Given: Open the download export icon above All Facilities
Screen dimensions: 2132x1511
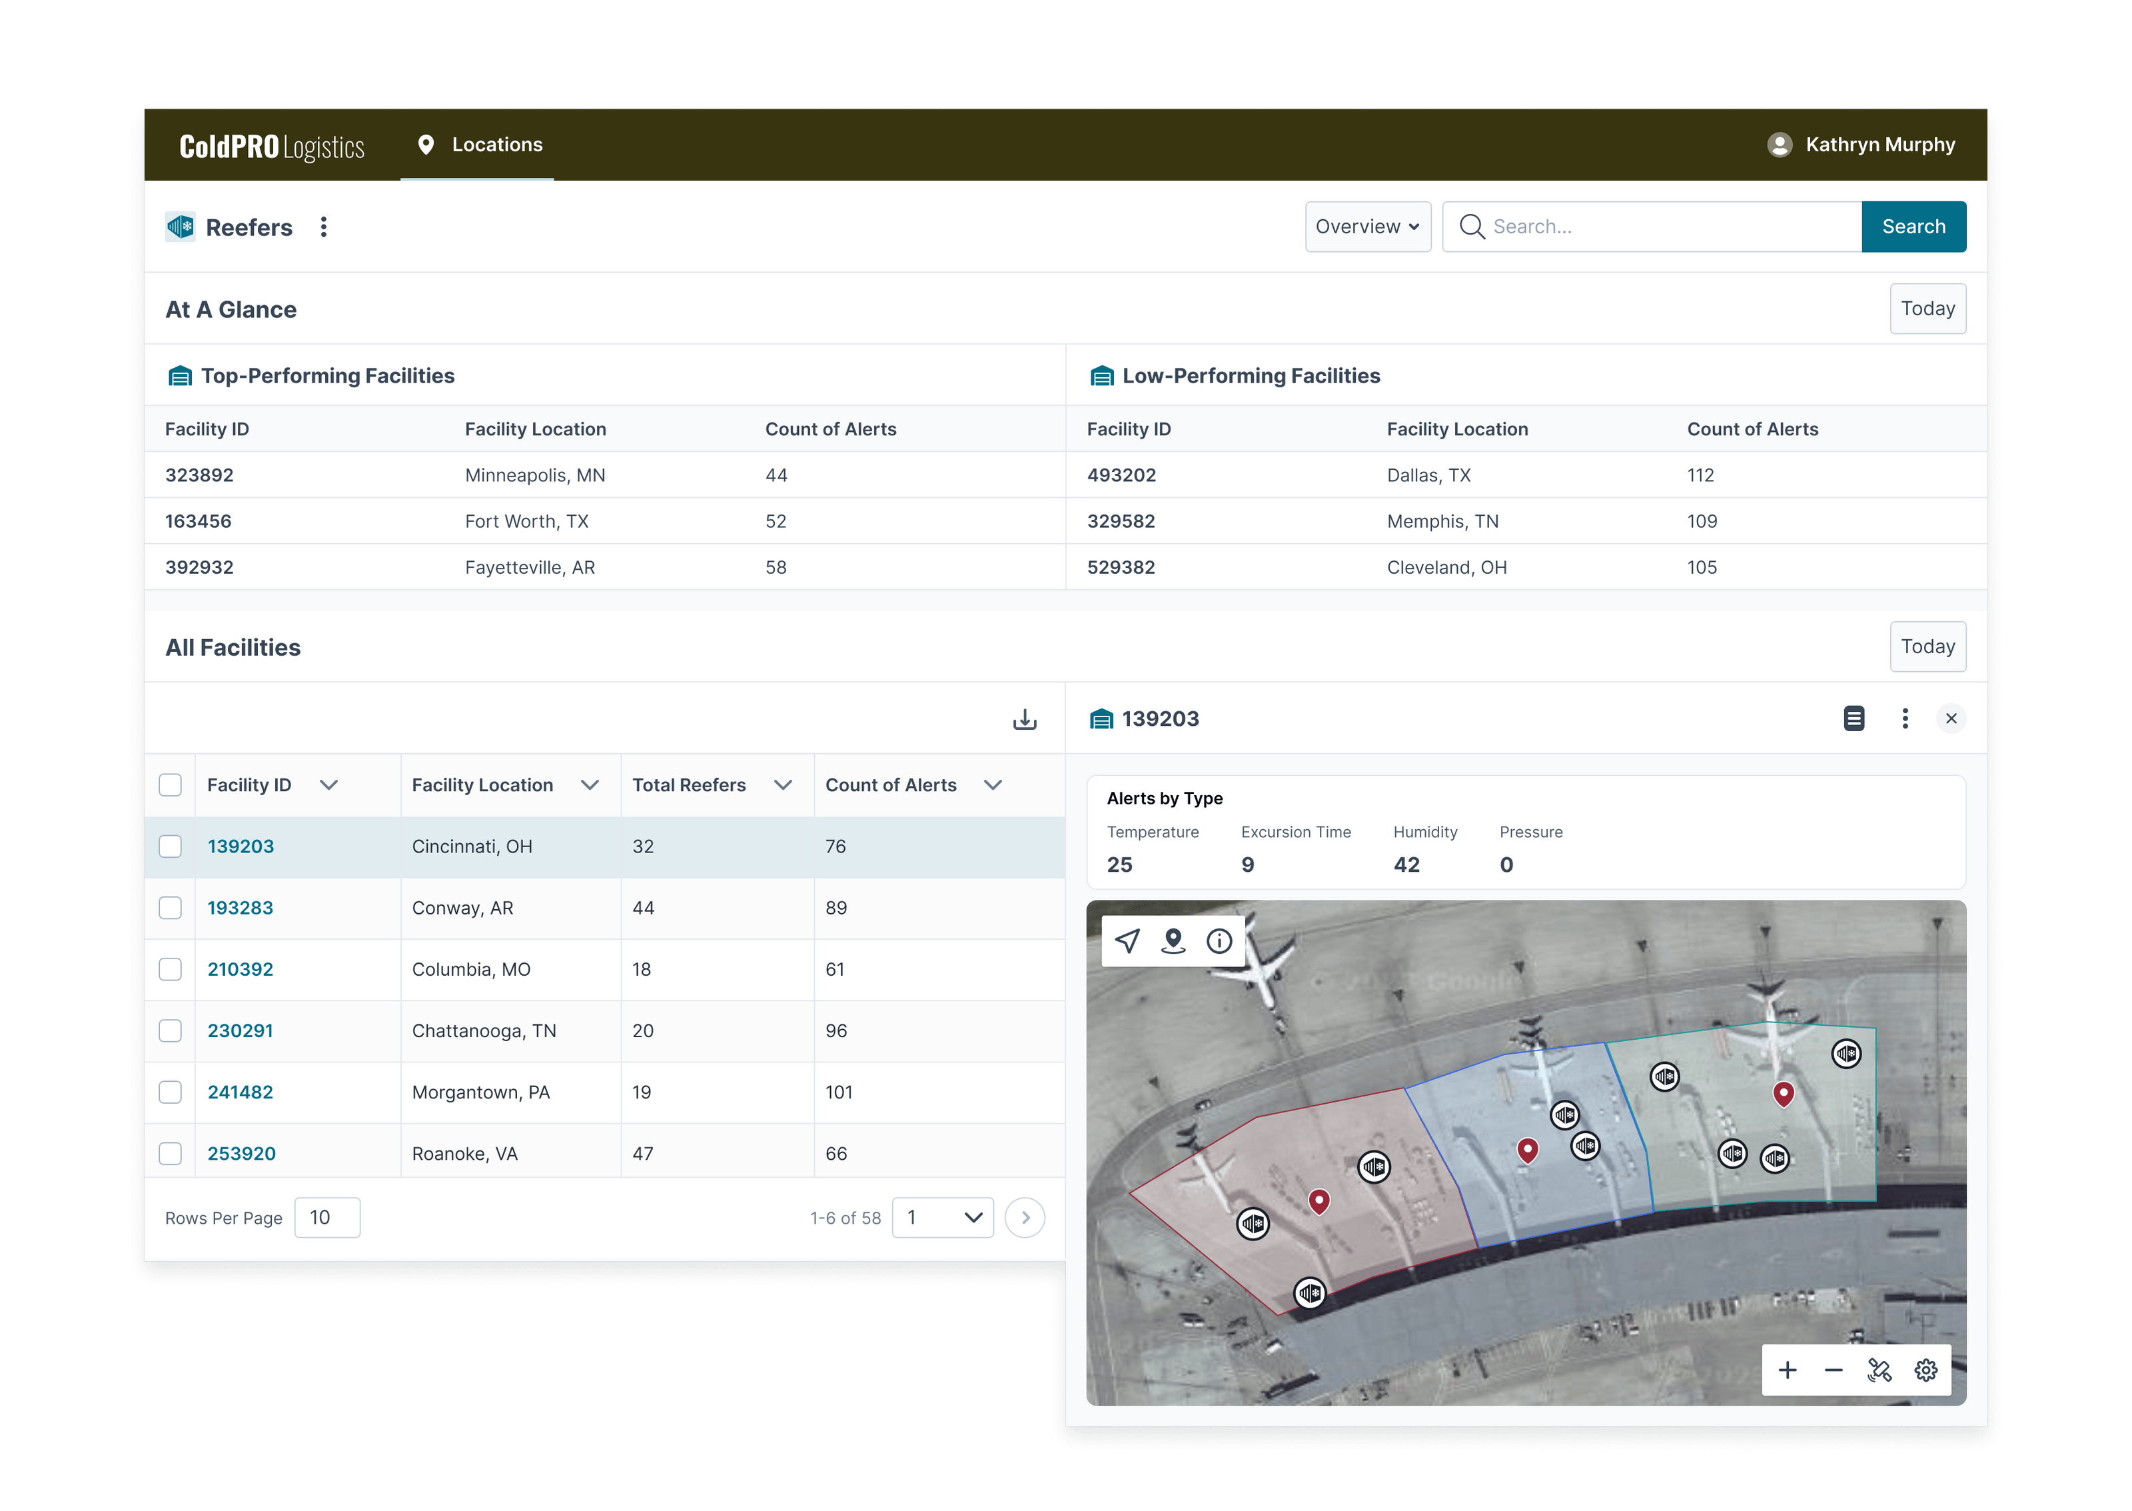Looking at the screenshot, I should (1025, 719).
